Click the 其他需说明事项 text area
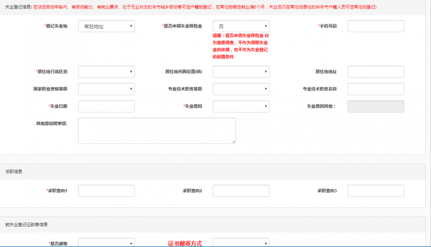 [157, 131]
